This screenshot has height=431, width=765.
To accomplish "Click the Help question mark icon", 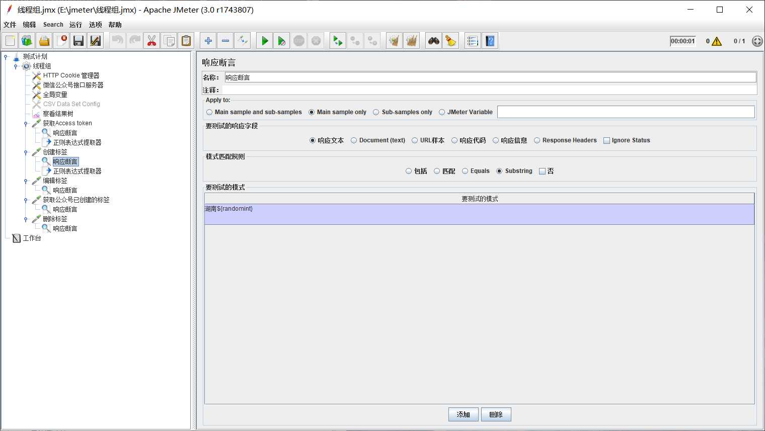I will point(490,41).
